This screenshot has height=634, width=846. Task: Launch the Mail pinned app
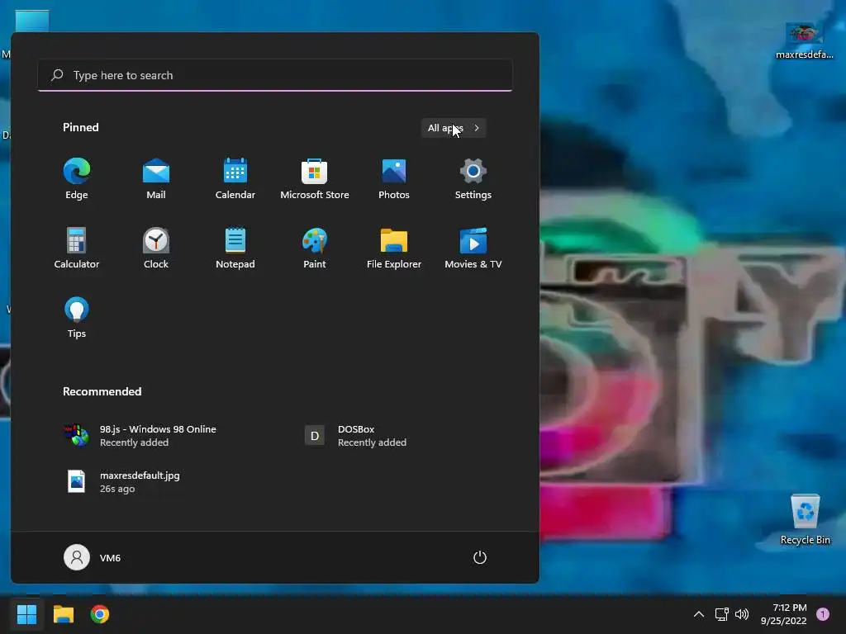coord(156,179)
